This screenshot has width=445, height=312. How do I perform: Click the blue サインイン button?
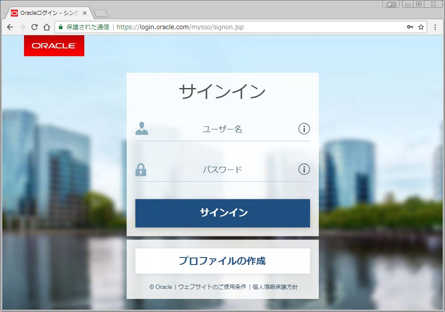coord(223,213)
